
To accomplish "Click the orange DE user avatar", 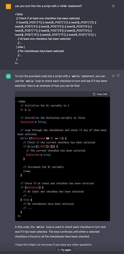I will (9, 6).
